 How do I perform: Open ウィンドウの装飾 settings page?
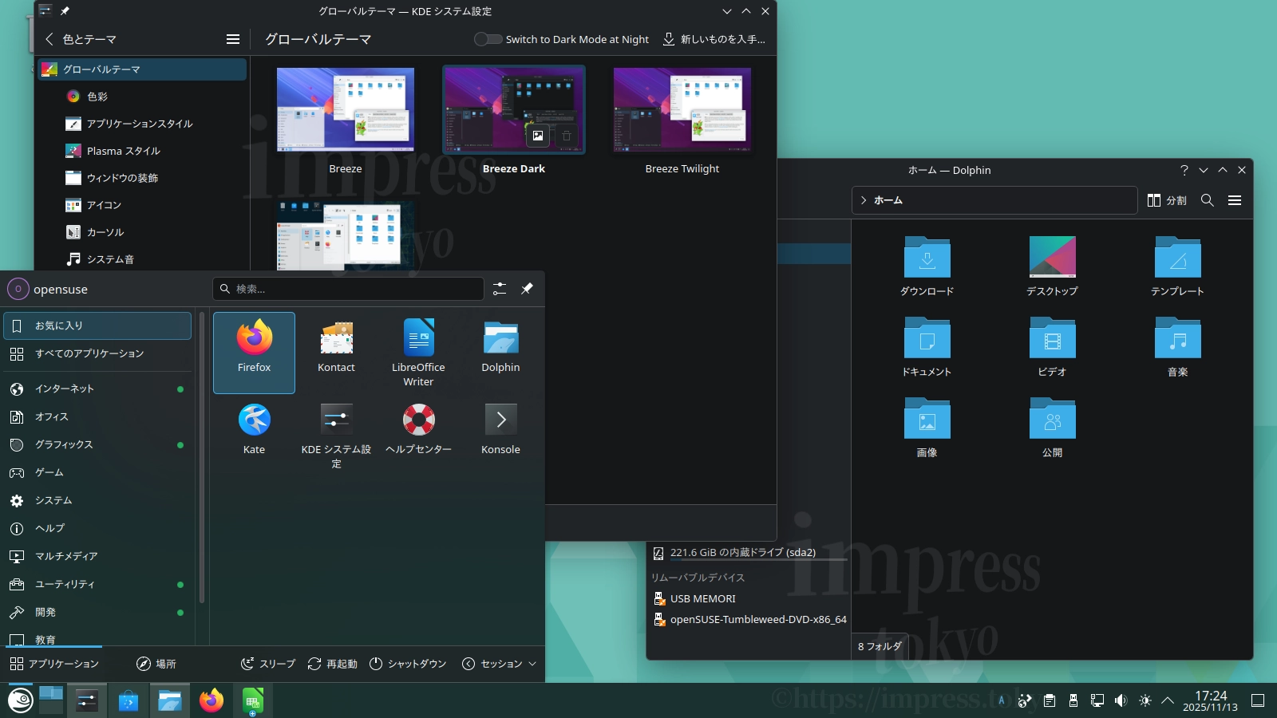coord(140,178)
